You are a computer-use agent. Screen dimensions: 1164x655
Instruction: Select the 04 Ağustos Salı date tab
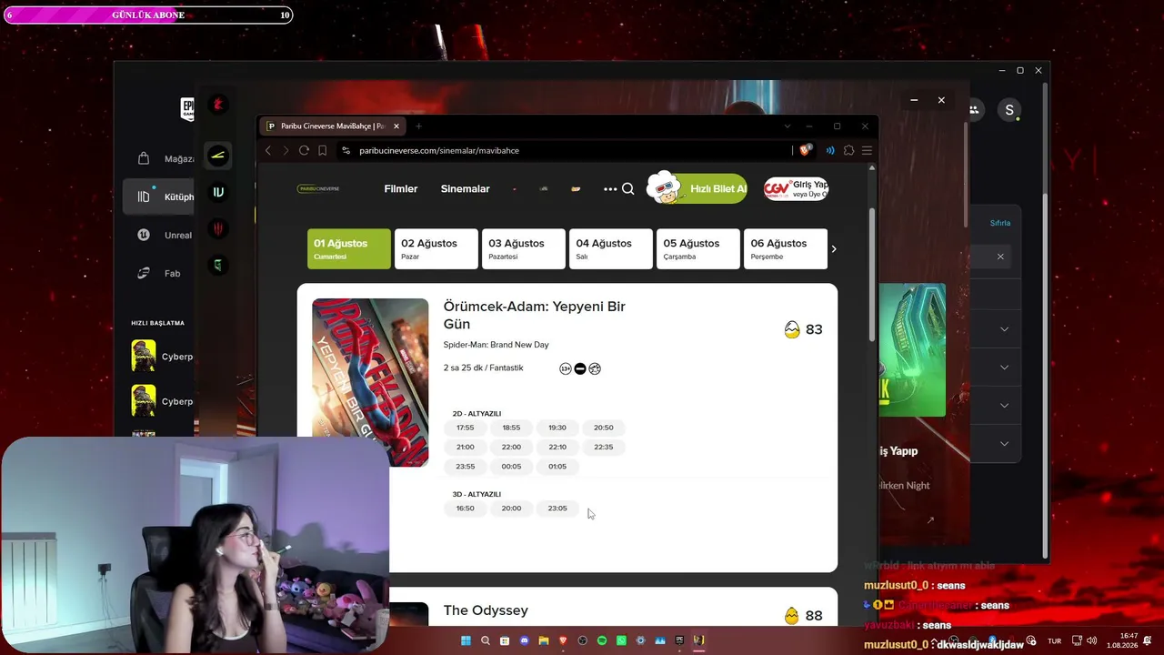tap(611, 248)
